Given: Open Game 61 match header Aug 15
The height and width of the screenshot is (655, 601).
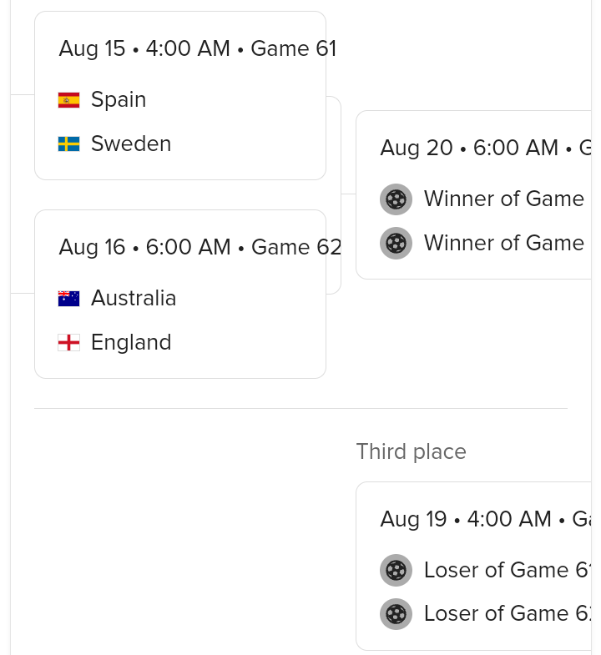Looking at the screenshot, I should (197, 48).
